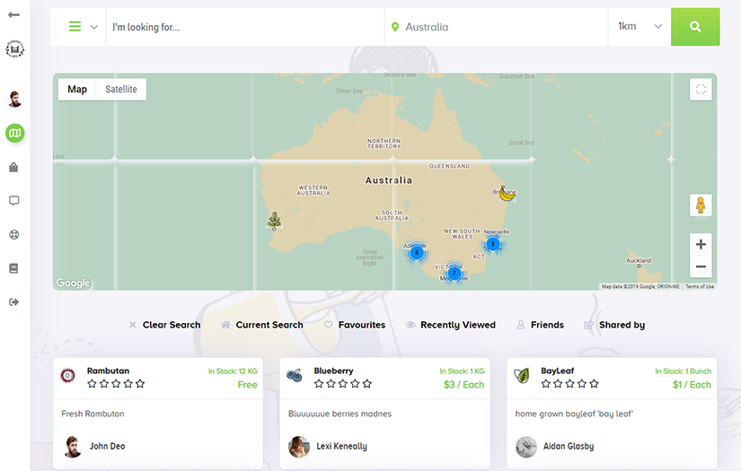Open the cluster of 5 near Adelaide
The image size is (741, 471).
point(417,252)
